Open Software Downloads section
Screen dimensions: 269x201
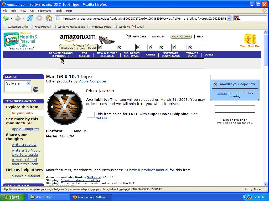click(x=171, y=54)
